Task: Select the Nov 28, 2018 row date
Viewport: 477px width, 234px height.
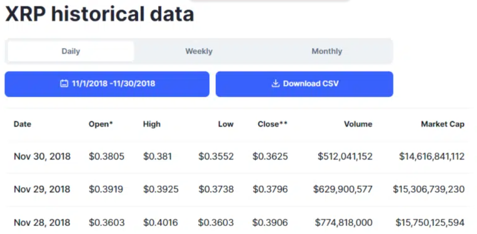Action: 42,222
